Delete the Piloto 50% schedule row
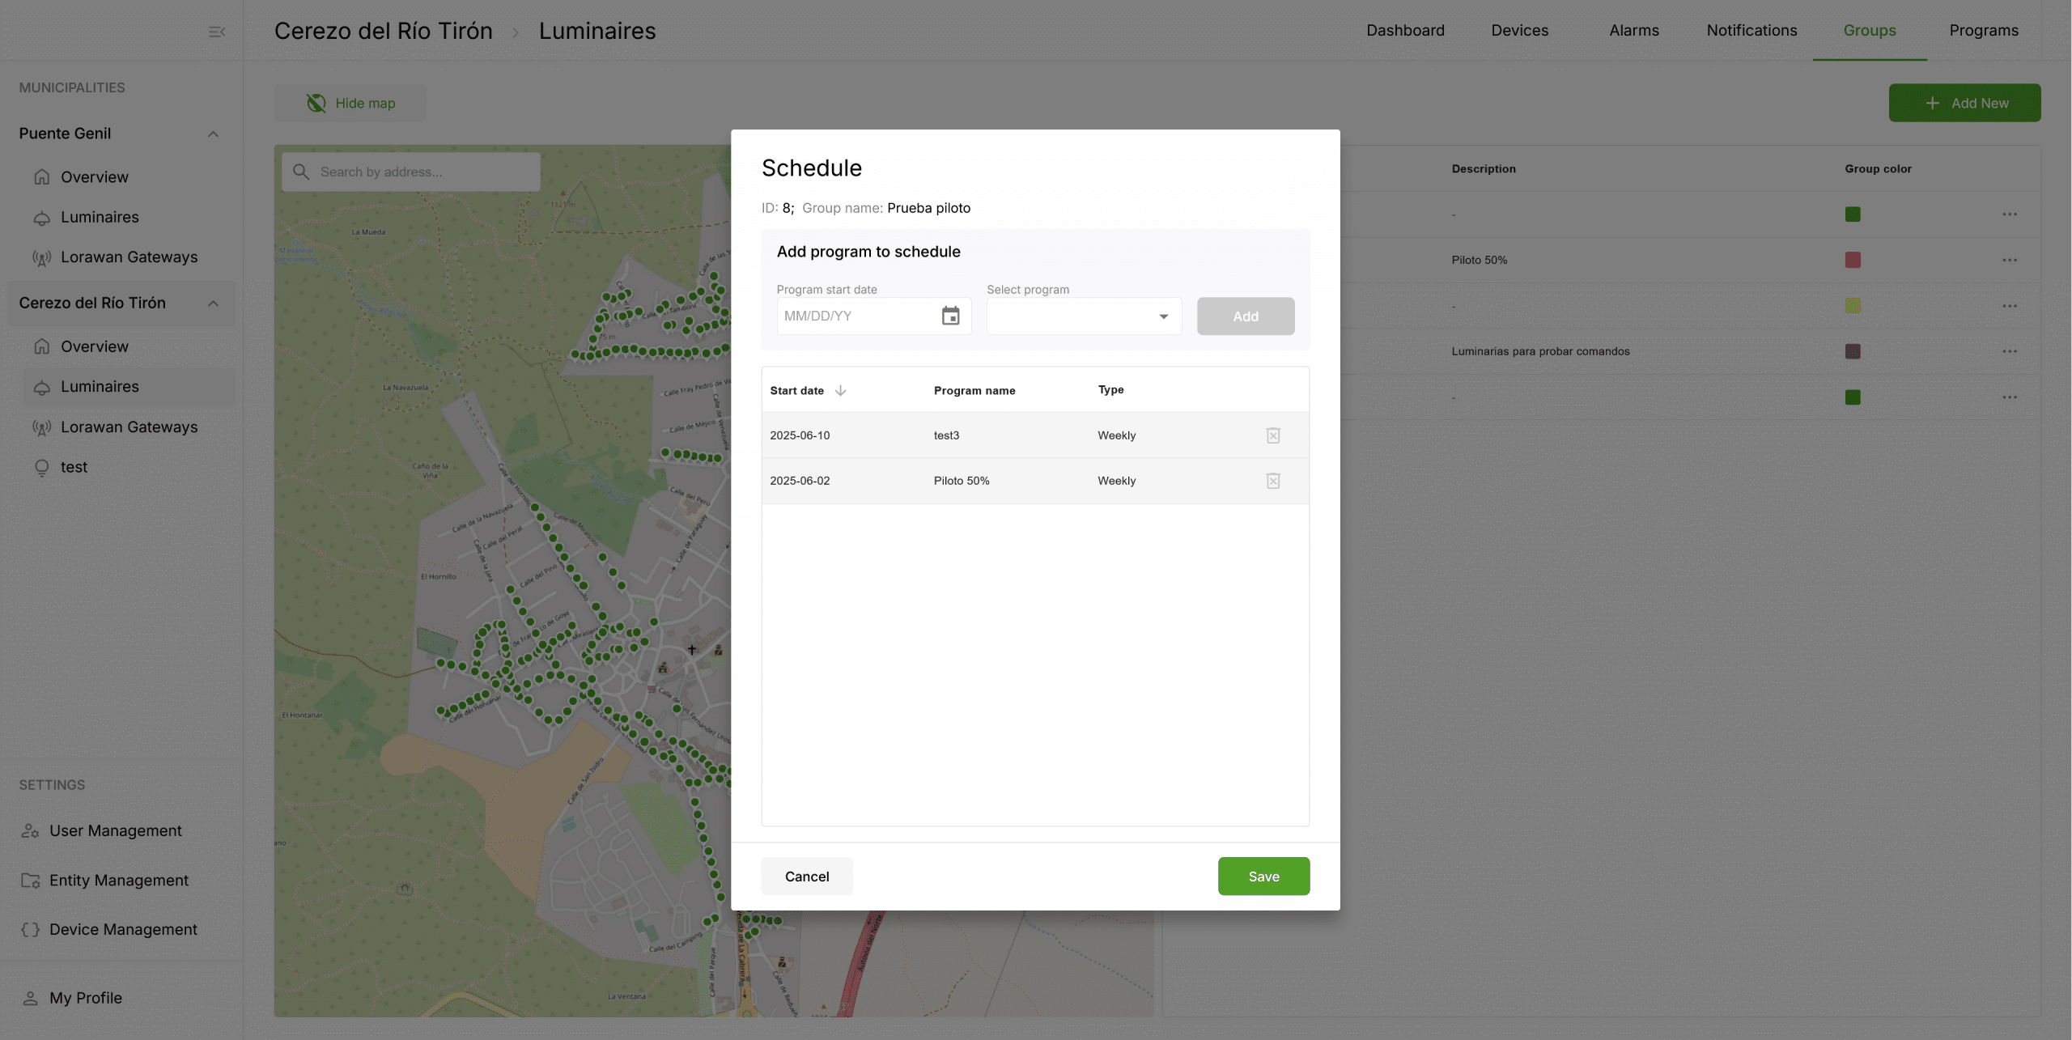 click(x=1272, y=481)
